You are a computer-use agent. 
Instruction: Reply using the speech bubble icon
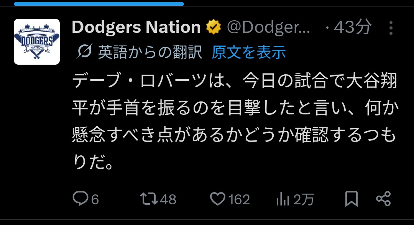click(x=80, y=199)
